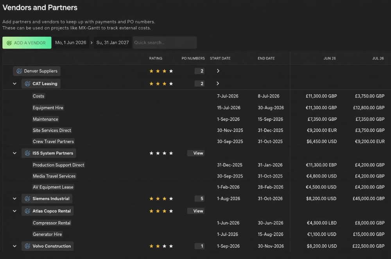The height and width of the screenshot is (259, 391).
Task: Open the end date Su, 31 Jan 2027
Action: click(x=113, y=43)
